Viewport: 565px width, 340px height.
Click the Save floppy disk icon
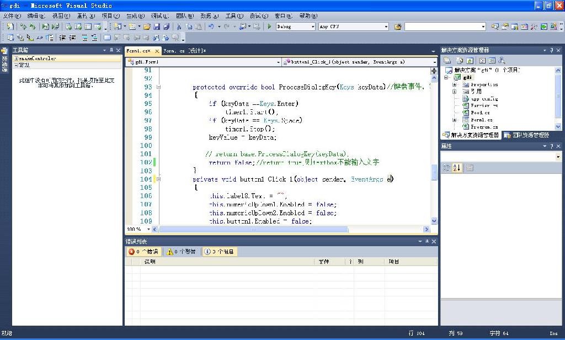coord(157,26)
